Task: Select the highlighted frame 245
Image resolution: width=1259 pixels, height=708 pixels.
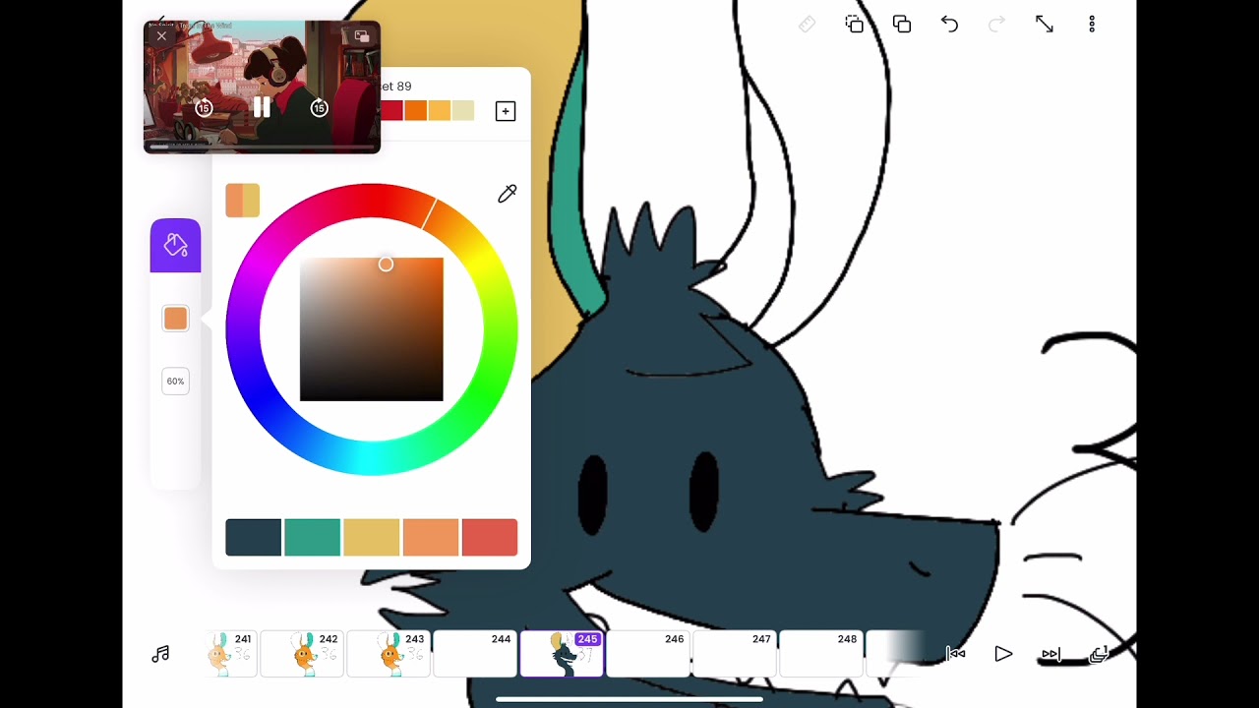Action: pyautogui.click(x=562, y=654)
